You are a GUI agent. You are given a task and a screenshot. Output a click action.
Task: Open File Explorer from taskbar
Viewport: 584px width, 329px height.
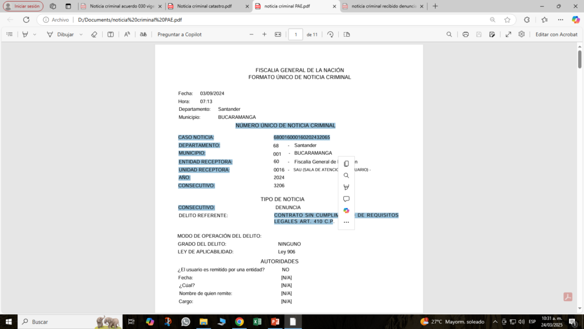point(204,322)
